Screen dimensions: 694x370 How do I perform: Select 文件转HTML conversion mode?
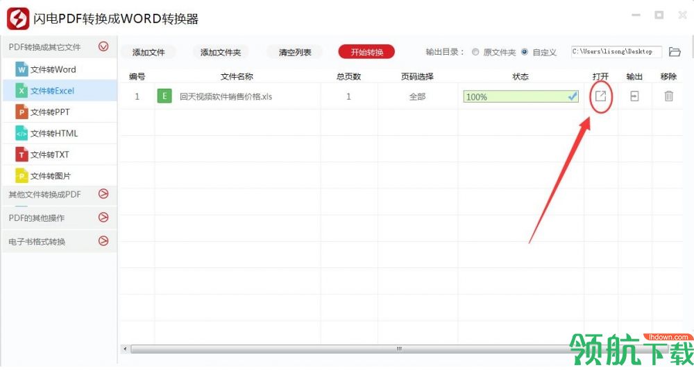click(60, 133)
